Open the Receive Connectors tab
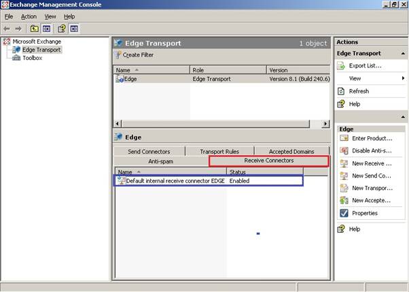The image size is (409, 292). coord(269,161)
